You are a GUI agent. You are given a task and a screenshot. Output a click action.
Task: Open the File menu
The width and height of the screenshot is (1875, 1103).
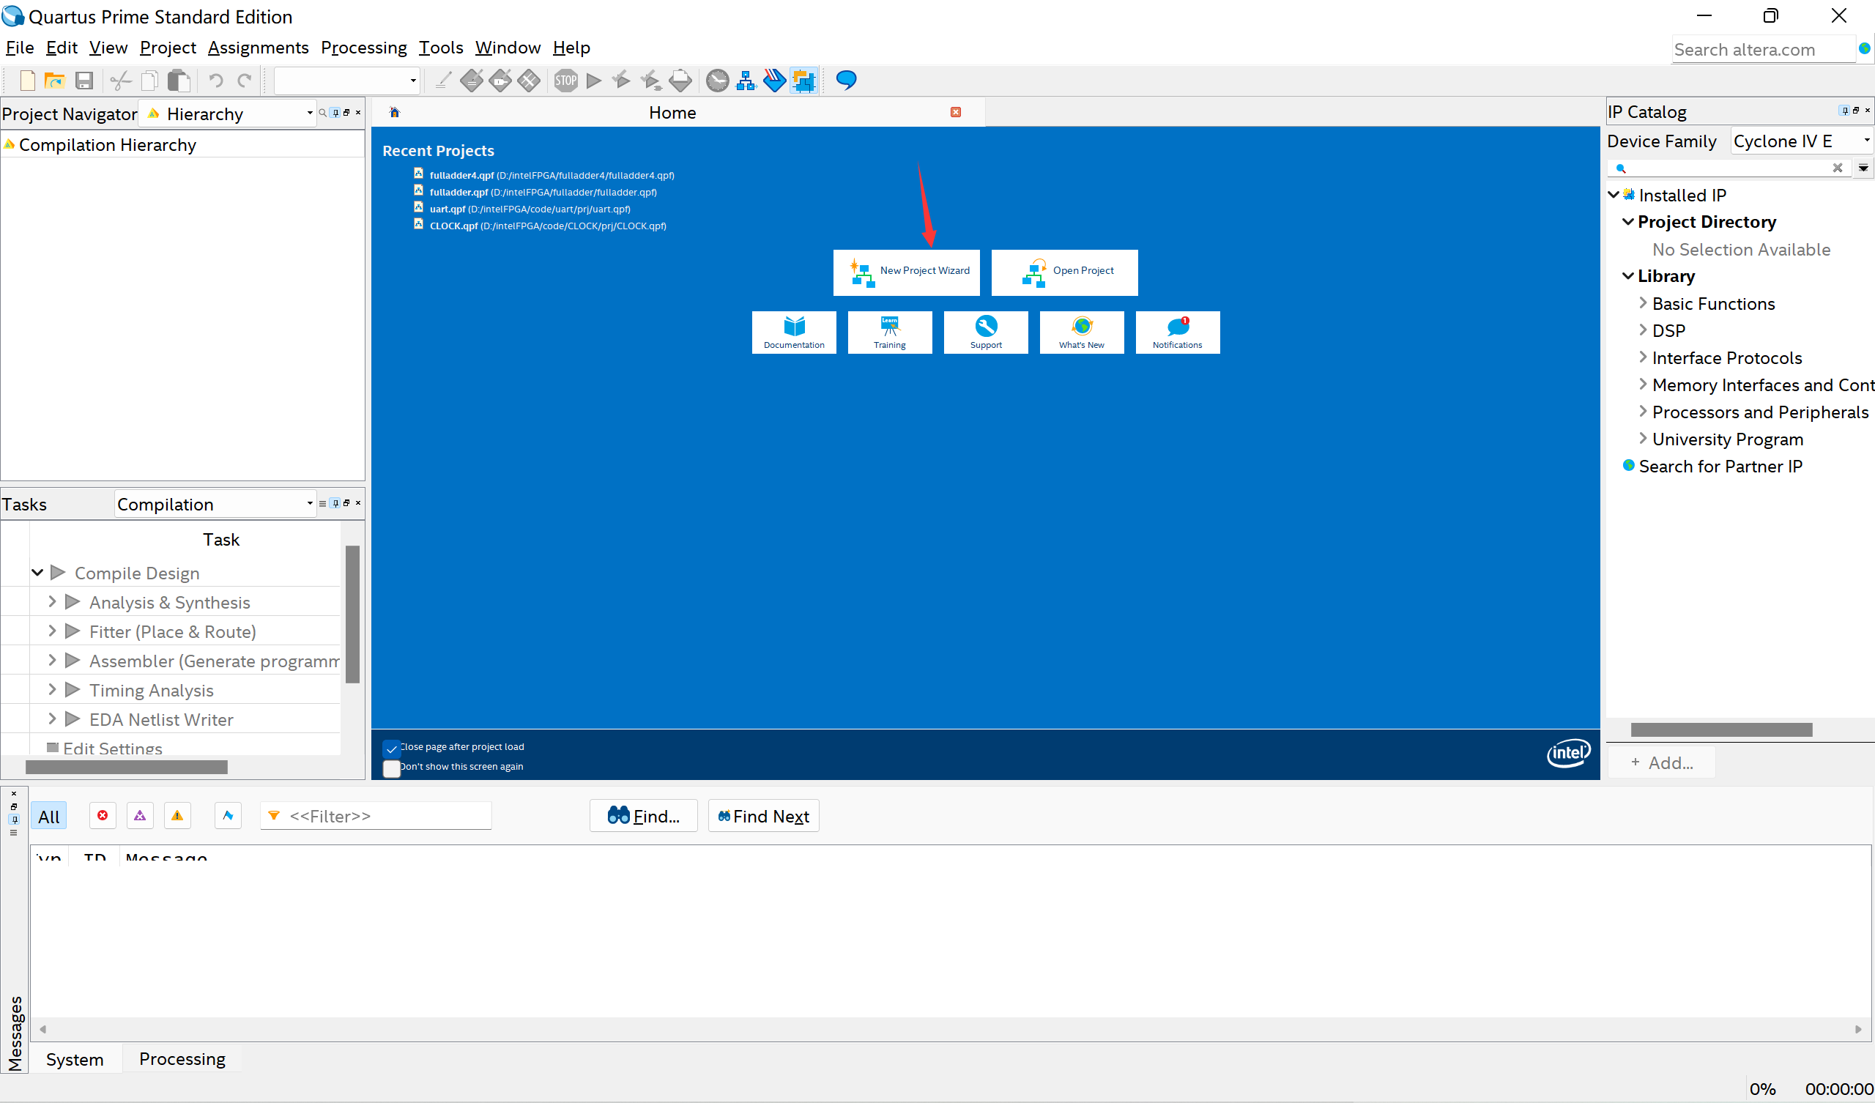coord(20,48)
